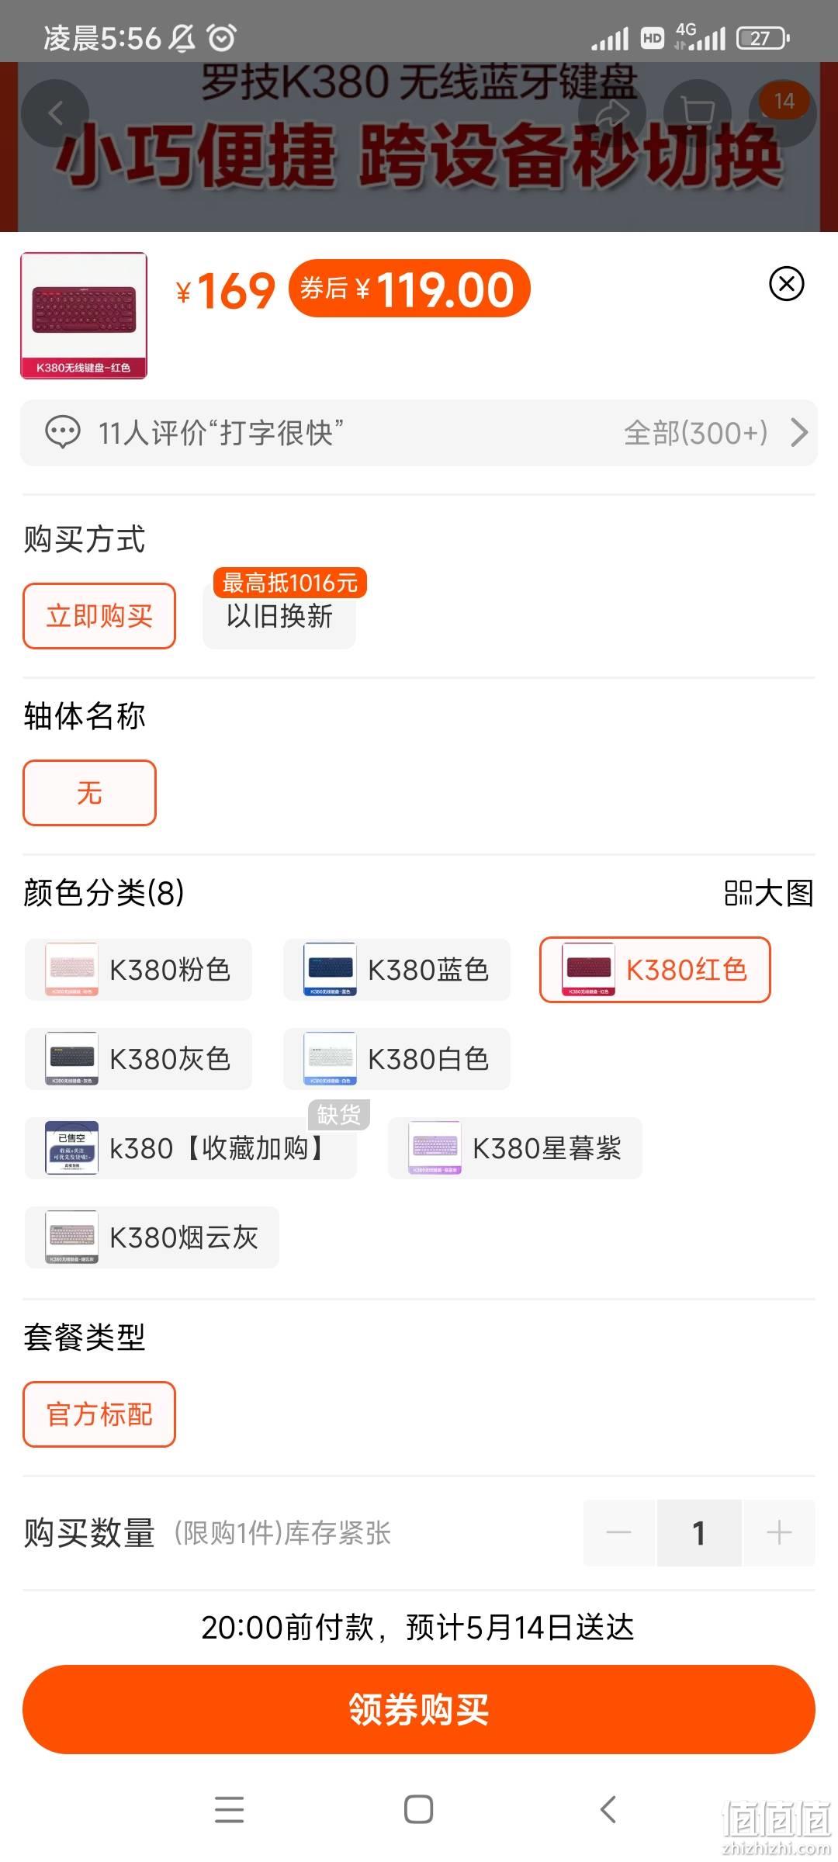The width and height of the screenshot is (838, 1862).
Task: Select 官方标配 package type
Action: click(x=99, y=1414)
